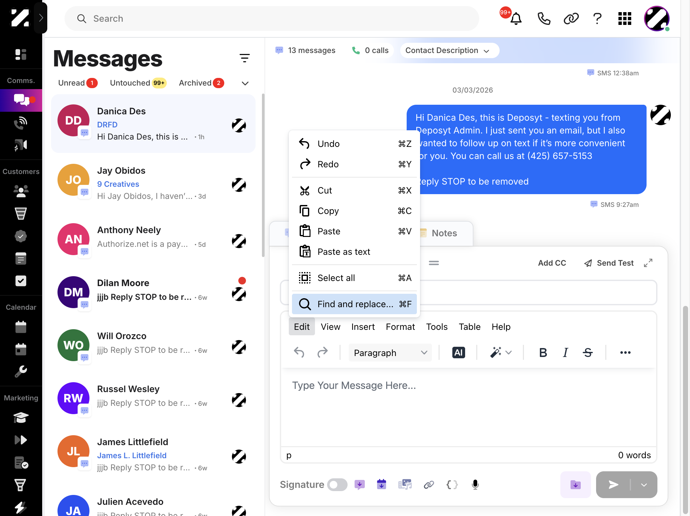
Task: Open the Contact Description dropdown
Action: [449, 50]
